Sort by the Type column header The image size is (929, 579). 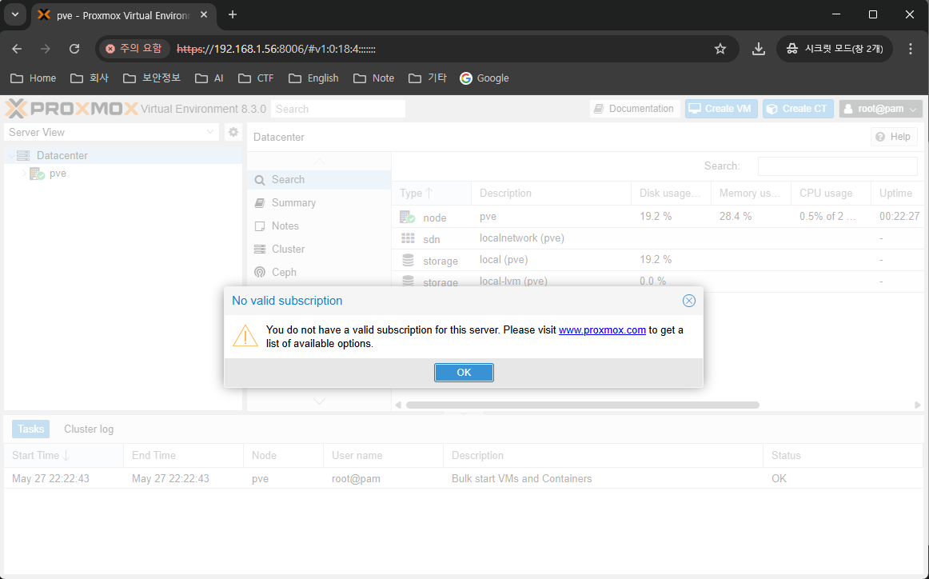coord(432,194)
